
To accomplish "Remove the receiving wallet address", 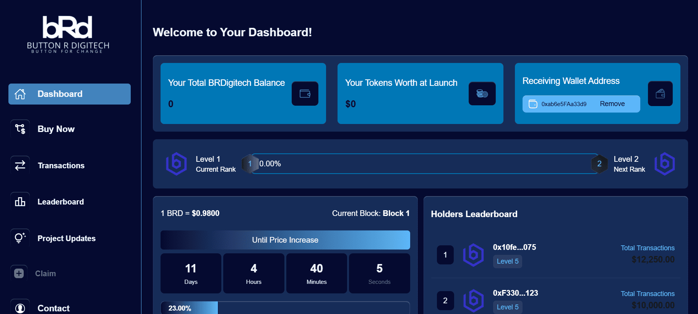I will pos(612,104).
